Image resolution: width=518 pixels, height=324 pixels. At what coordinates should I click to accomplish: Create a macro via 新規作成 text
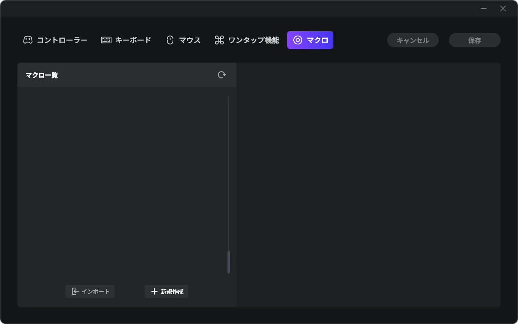[x=172, y=291]
